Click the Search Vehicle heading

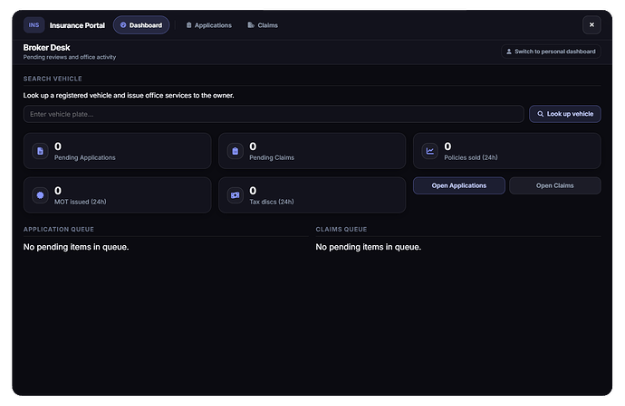coord(53,79)
